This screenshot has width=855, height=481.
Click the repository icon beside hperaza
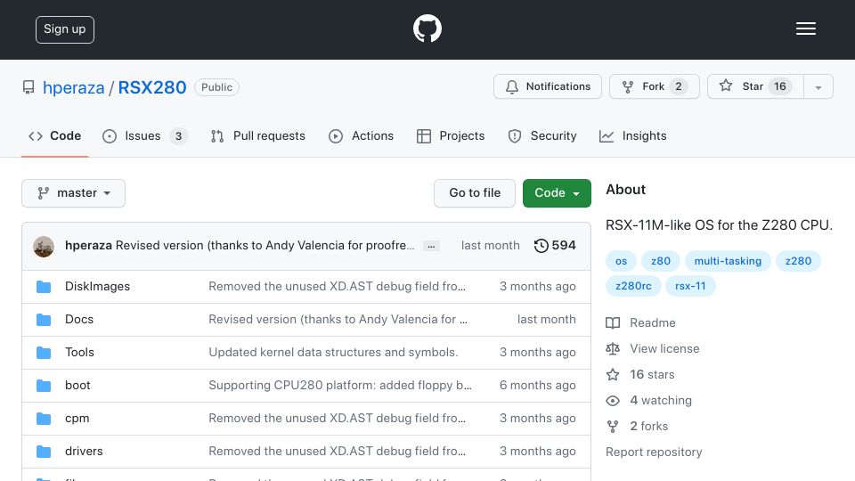tap(28, 87)
